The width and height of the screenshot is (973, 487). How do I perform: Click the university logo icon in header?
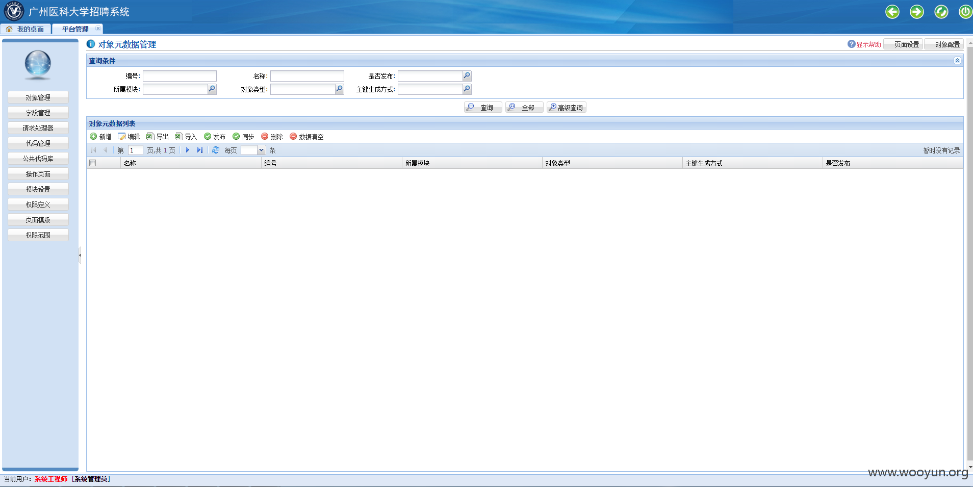click(14, 11)
